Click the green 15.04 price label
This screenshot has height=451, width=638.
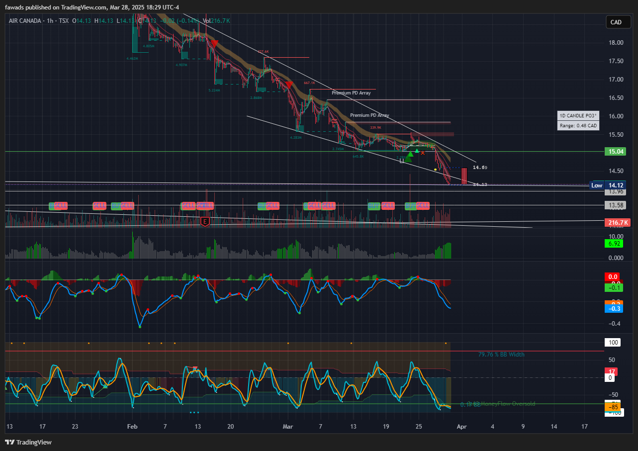[616, 152]
